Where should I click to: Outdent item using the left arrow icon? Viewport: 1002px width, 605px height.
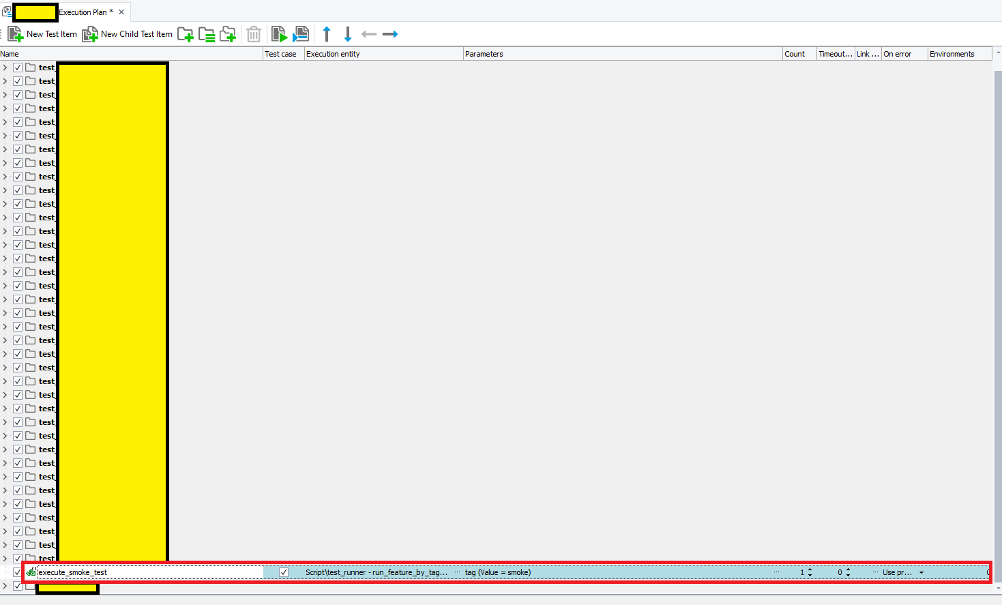coord(369,34)
